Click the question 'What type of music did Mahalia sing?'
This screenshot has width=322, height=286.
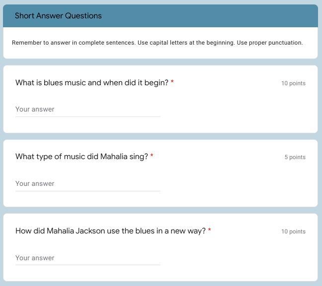point(81,157)
